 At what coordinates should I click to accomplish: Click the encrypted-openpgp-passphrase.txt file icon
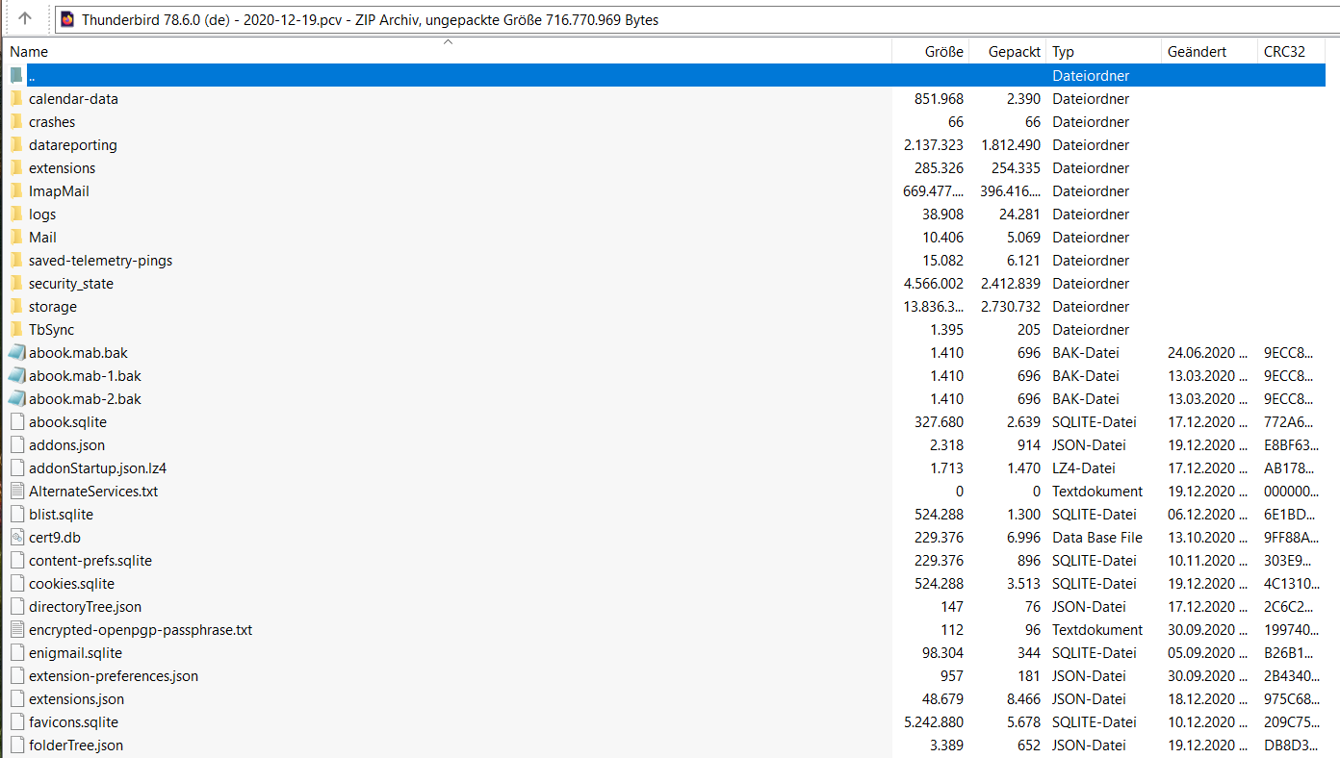tap(16, 630)
